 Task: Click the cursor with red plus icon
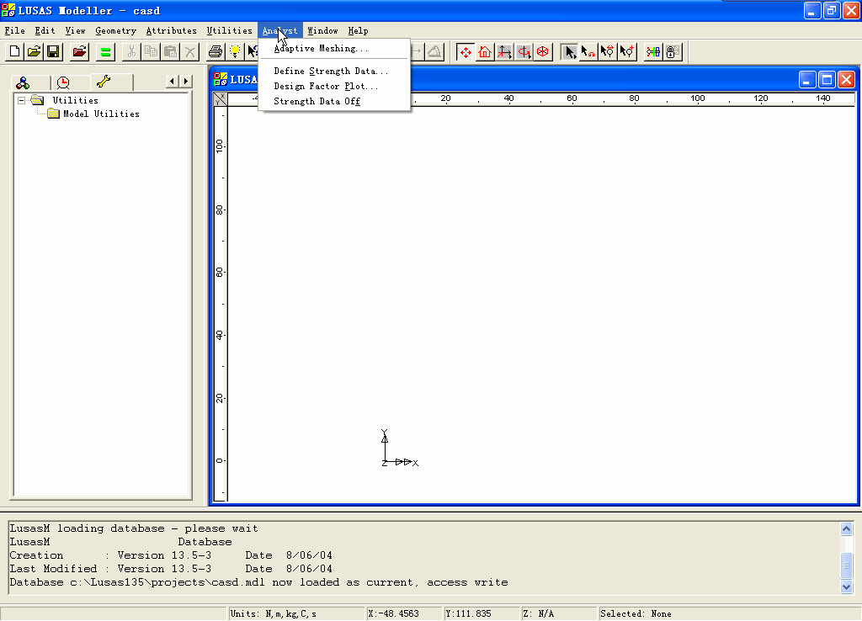click(x=626, y=52)
